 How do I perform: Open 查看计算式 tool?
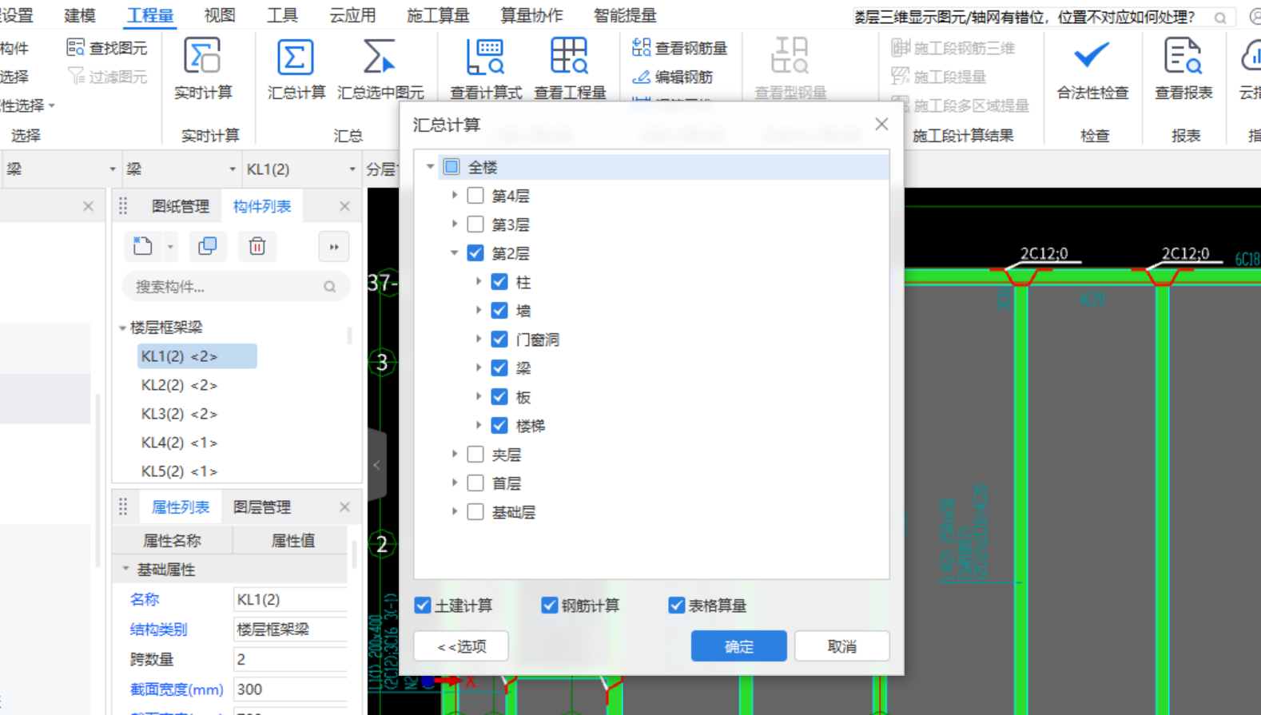point(485,58)
